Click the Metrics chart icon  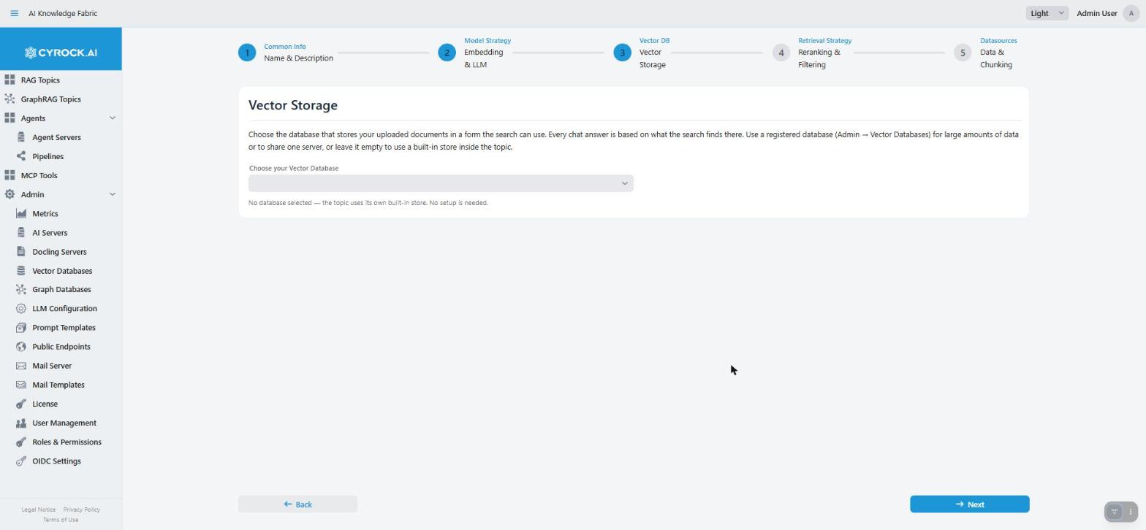click(x=21, y=214)
